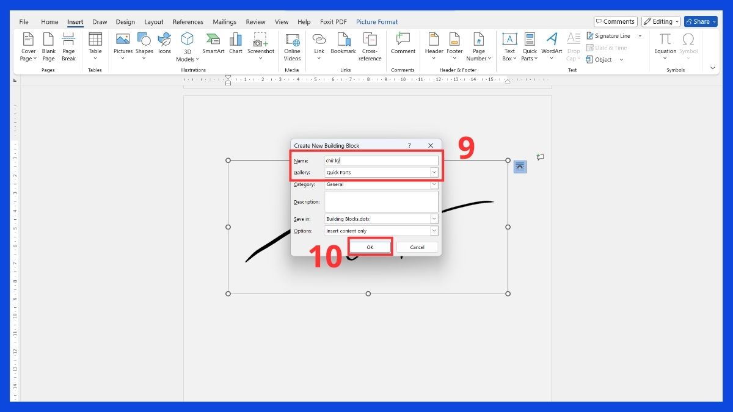Switch to the Mailings tab
This screenshot has width=733, height=412.
pyautogui.click(x=225, y=22)
